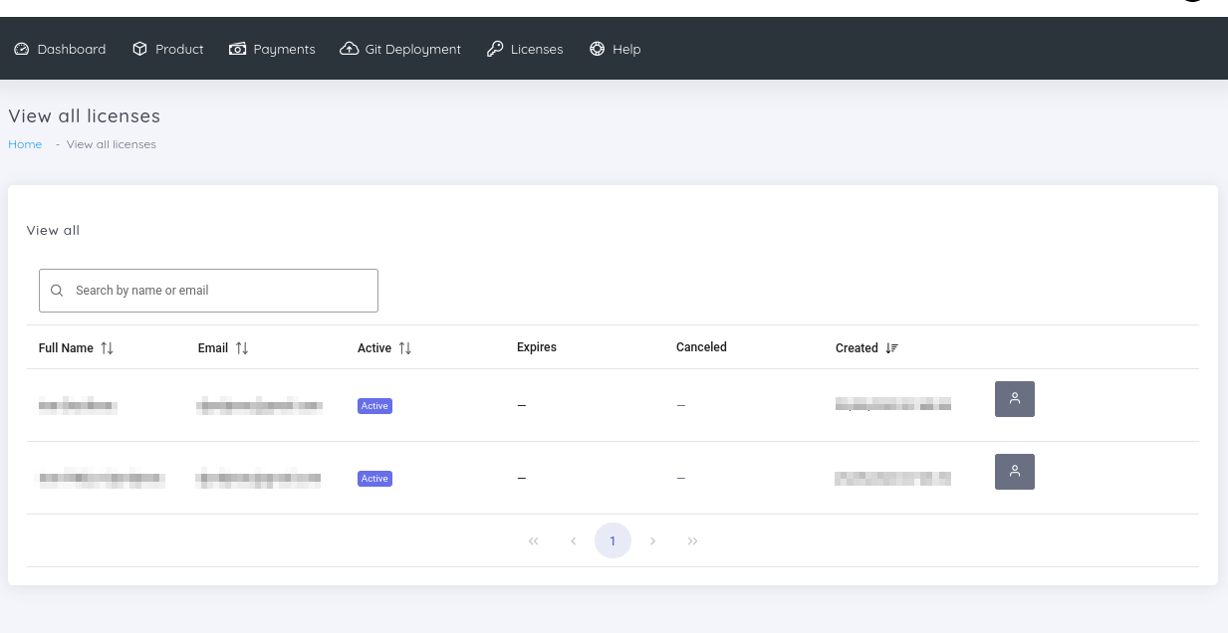Go to the next page arrow
Viewport: 1228px width, 633px height.
point(652,540)
